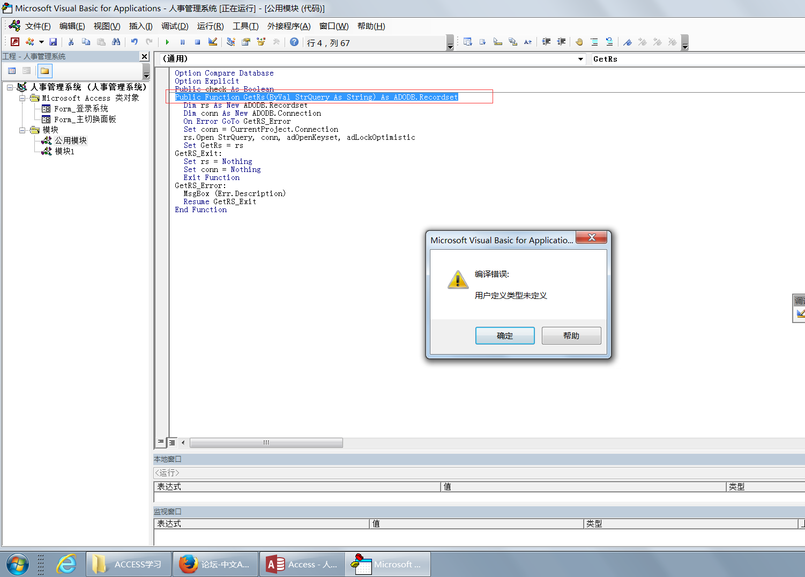Close the 工程 project pane
805x577 pixels.
pyautogui.click(x=144, y=56)
